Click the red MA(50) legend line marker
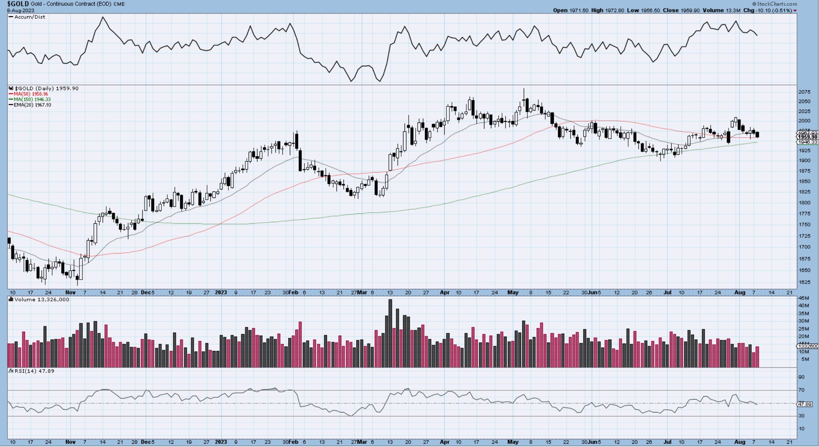 11,94
